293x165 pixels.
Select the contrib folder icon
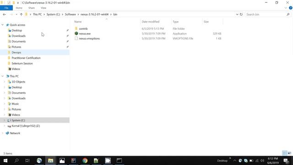76,28
